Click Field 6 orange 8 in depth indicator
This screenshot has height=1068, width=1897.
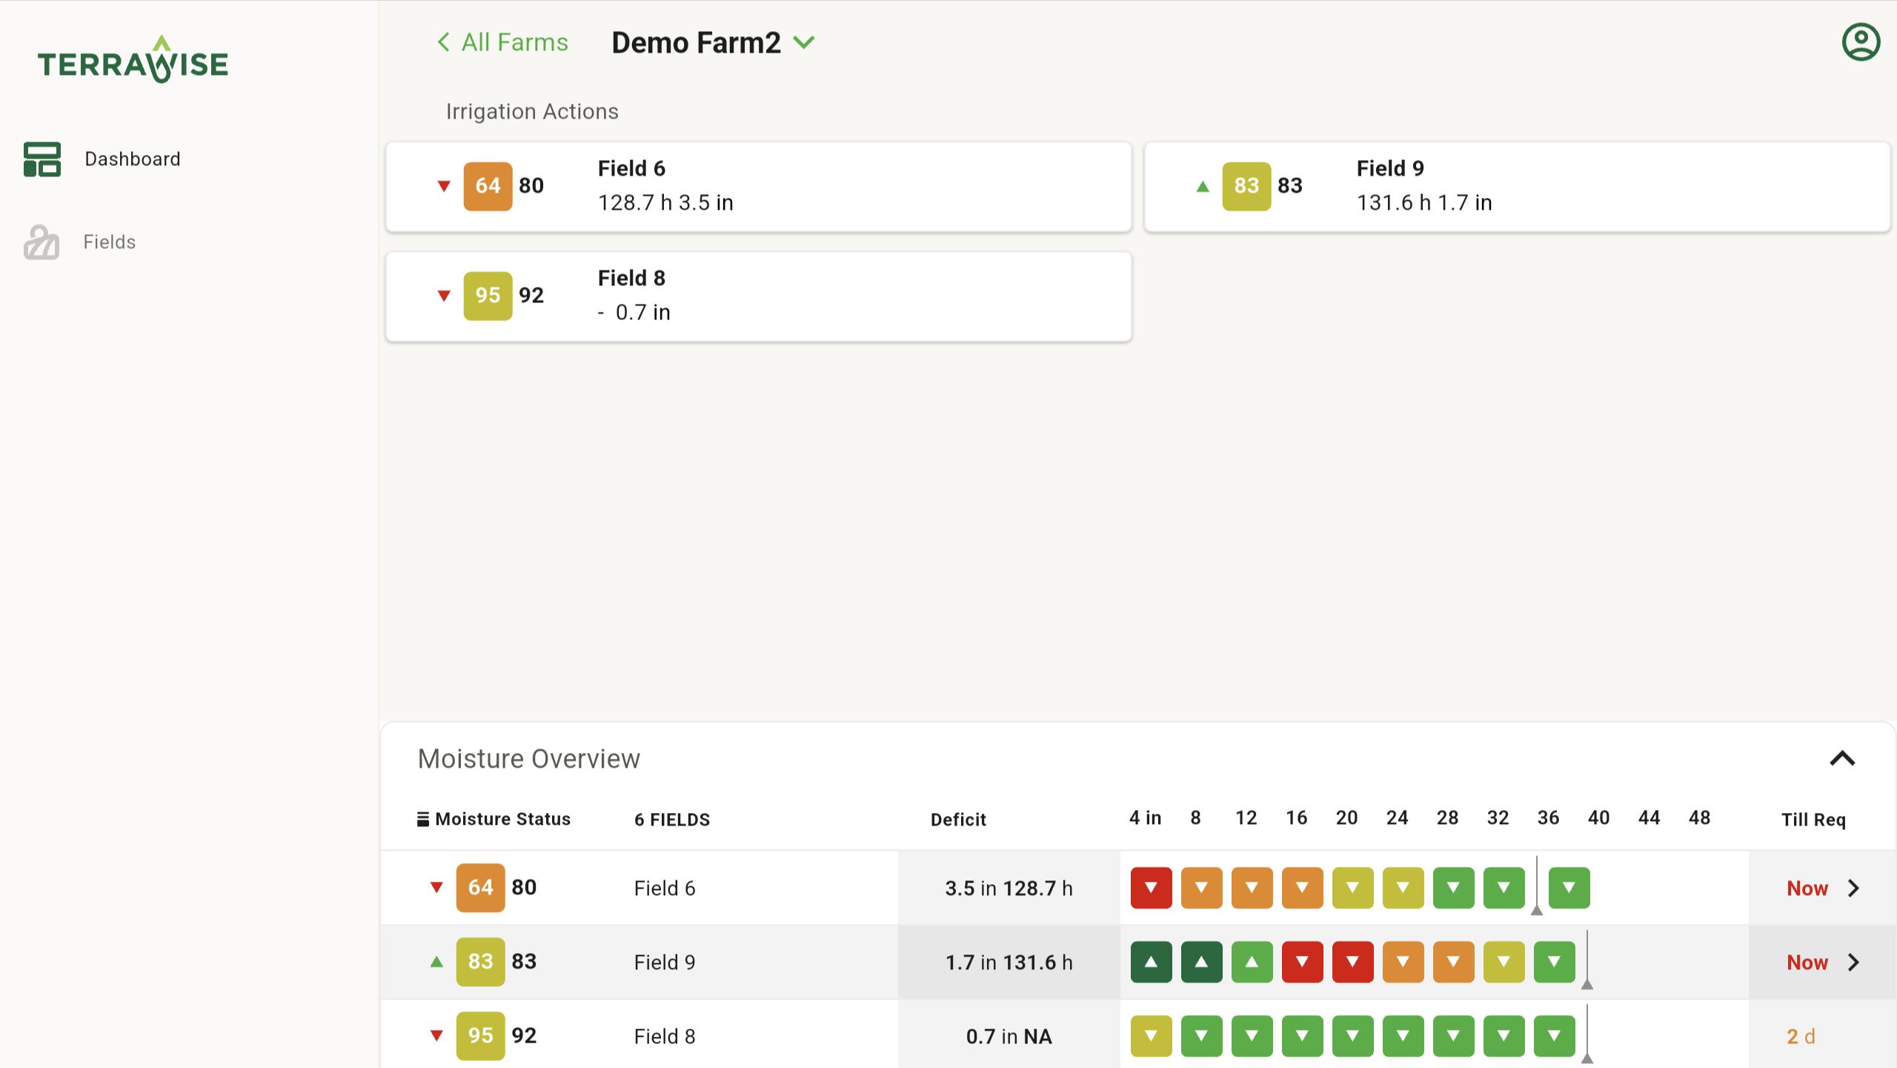coord(1202,888)
